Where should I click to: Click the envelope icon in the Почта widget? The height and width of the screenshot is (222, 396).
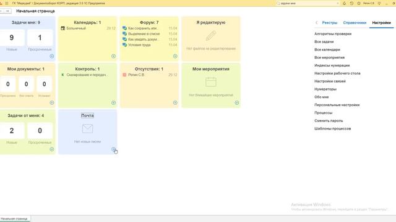click(x=87, y=129)
